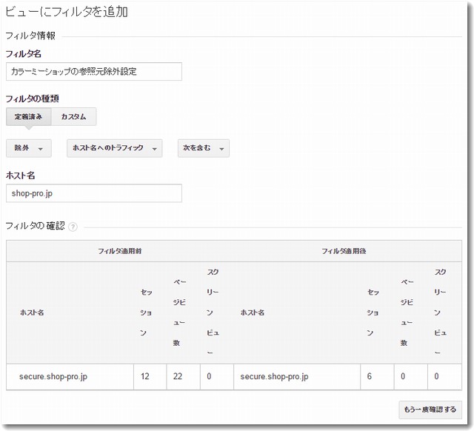This screenshot has width=474, height=431.
Task: Focus the ホスト名 input containing shop-pro.jp
Action: [94, 193]
